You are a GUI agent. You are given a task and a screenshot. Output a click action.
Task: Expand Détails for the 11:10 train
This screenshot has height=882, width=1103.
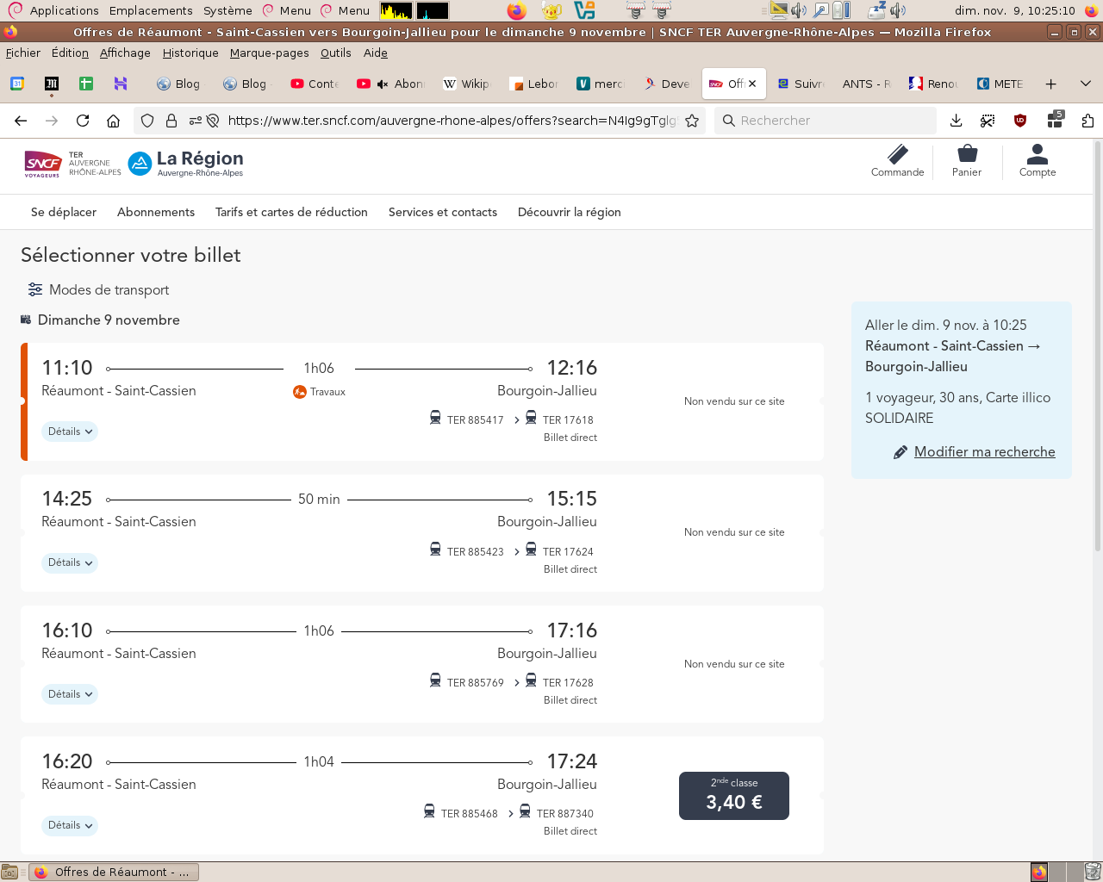[70, 432]
